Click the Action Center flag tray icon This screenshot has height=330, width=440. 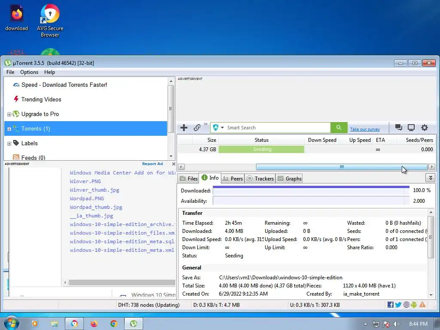[x=386, y=324]
